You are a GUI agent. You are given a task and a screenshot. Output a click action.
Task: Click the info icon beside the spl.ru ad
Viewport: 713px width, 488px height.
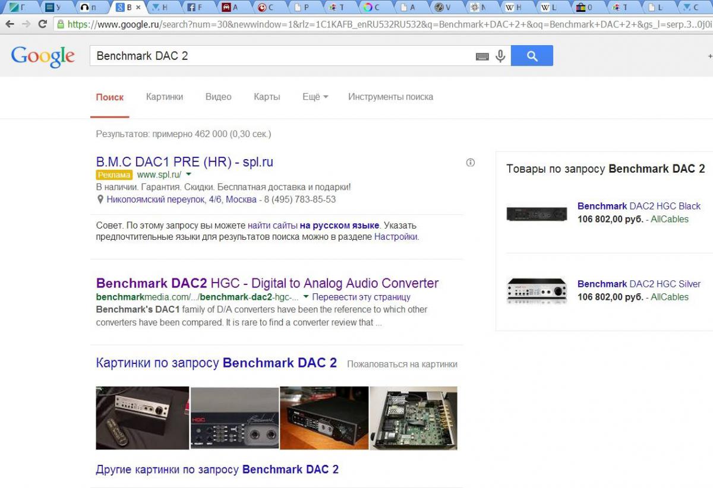471,163
